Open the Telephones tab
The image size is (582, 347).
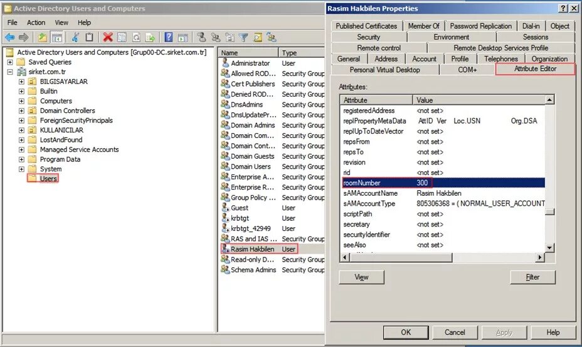[x=500, y=59]
